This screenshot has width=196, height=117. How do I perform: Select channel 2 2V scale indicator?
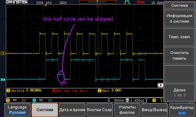coord(50,101)
